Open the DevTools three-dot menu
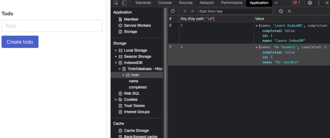 tap(319, 3)
